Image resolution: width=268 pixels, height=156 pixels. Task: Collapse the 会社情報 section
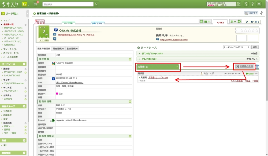[130, 59]
